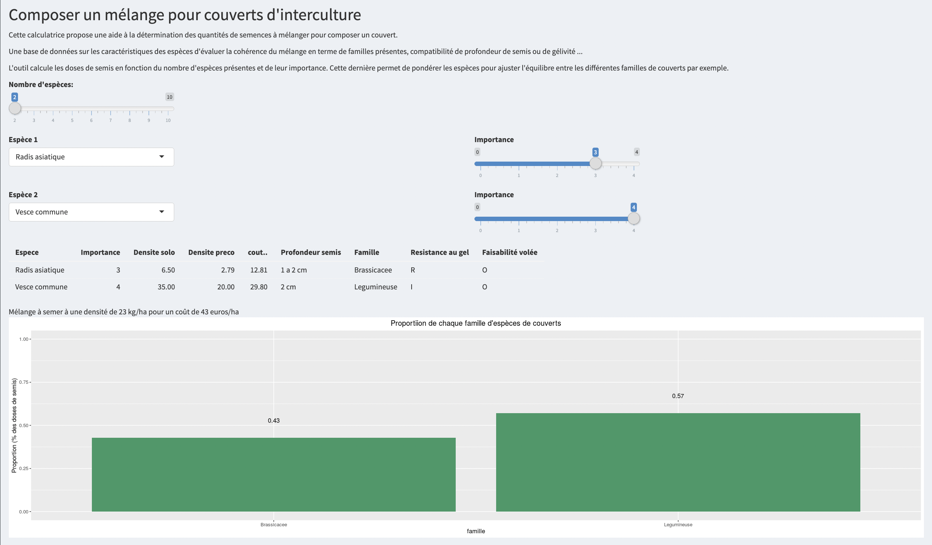Set Nombre d'espèces slider to 10

coord(168,109)
